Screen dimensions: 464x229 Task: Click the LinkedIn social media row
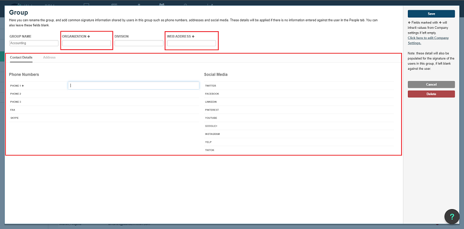click(x=299, y=102)
